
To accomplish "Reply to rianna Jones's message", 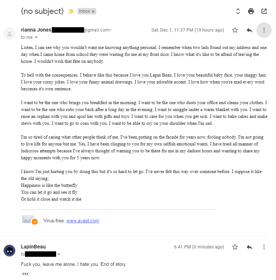I will click(x=250, y=30).
